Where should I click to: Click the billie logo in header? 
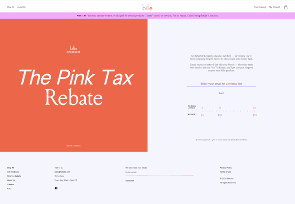pyautogui.click(x=147, y=7)
